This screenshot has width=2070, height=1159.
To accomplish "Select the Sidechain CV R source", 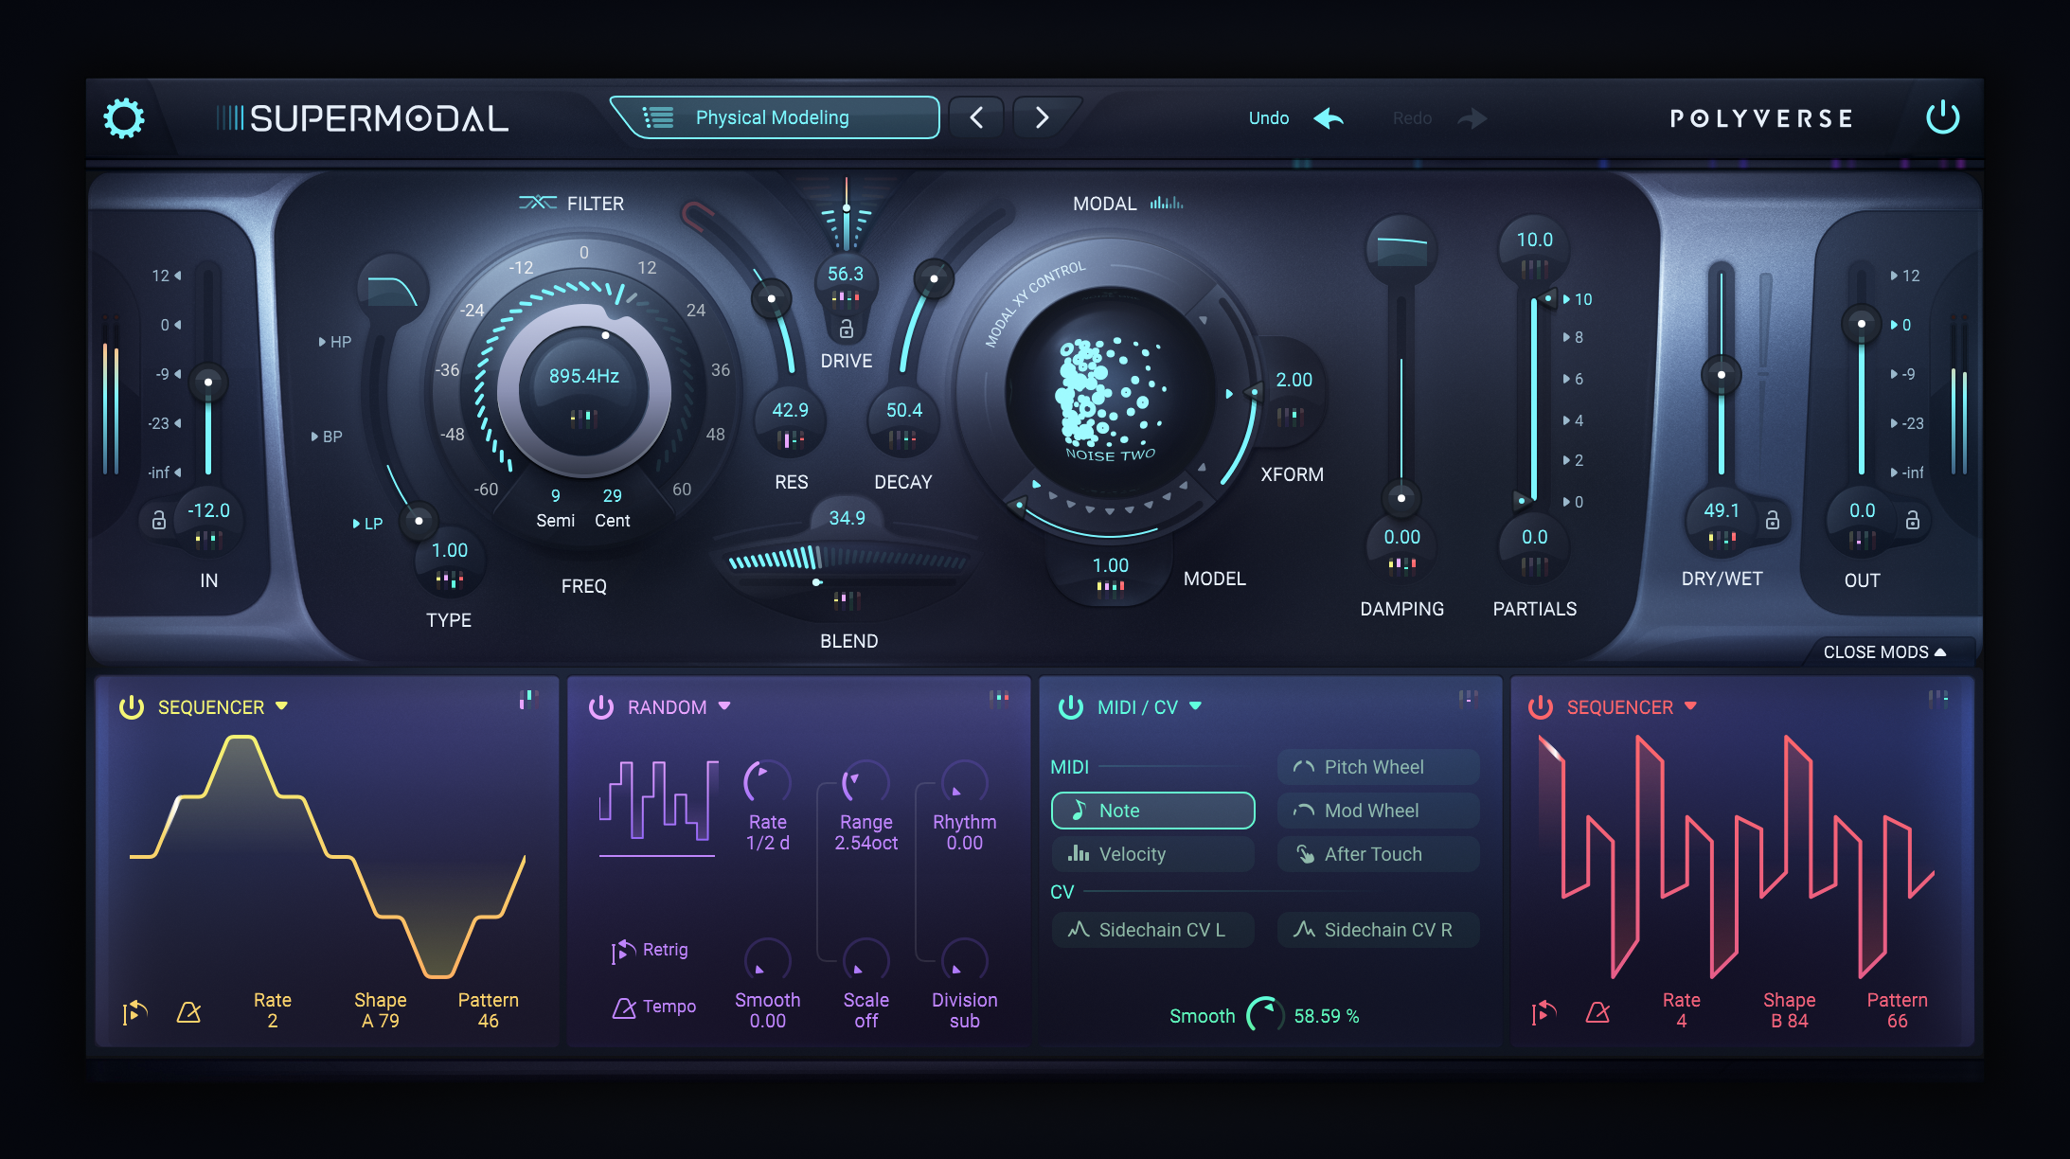I will click(1378, 930).
